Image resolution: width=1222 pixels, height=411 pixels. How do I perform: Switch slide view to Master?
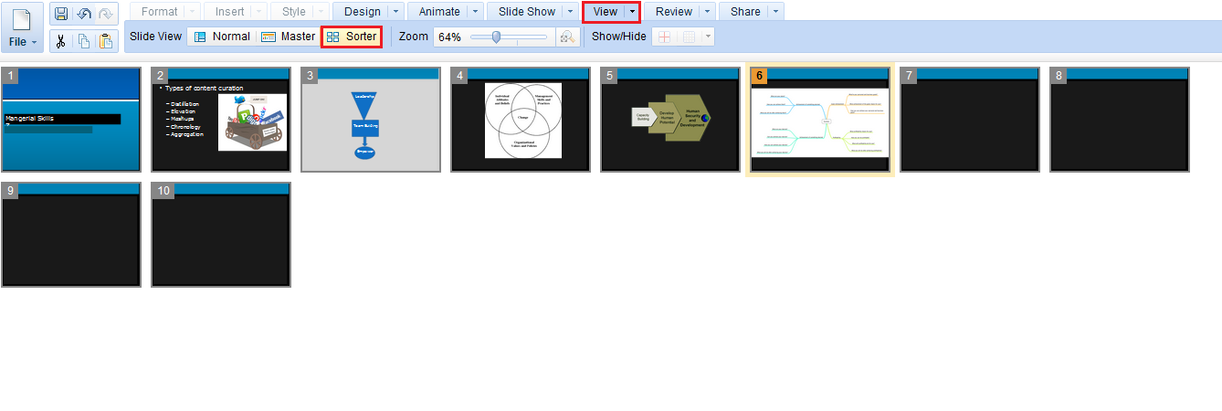click(x=288, y=37)
